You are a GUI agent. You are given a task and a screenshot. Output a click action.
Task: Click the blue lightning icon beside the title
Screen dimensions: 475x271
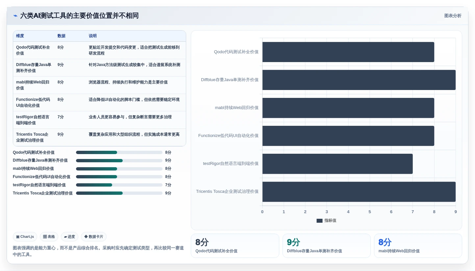(x=15, y=16)
